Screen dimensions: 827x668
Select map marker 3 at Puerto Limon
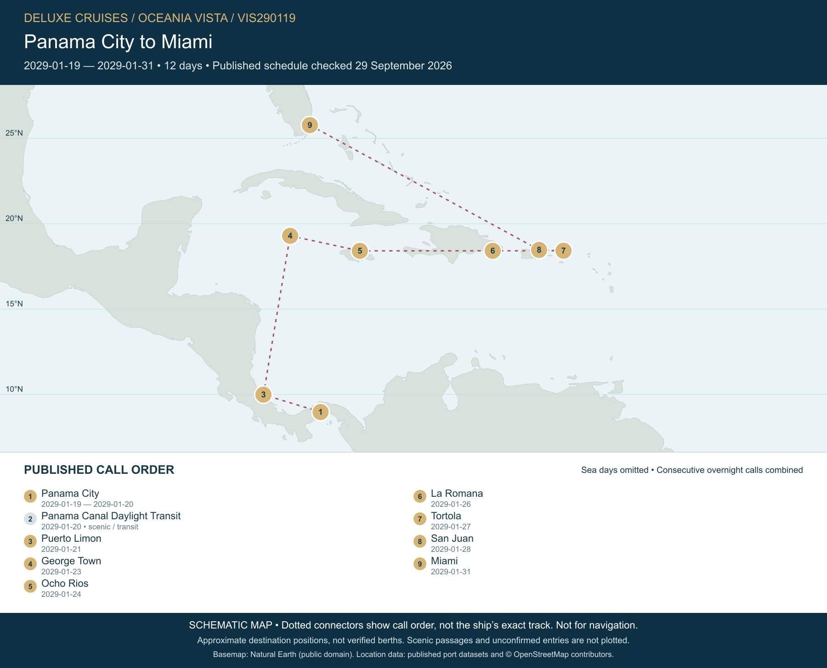263,394
